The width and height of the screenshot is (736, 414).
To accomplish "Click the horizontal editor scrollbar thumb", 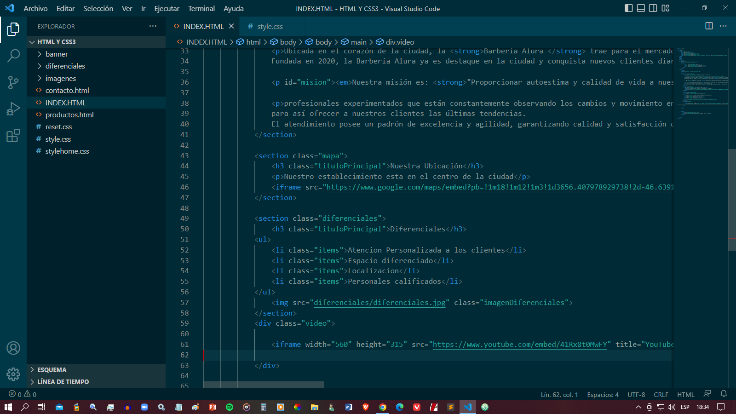I will pos(264,385).
